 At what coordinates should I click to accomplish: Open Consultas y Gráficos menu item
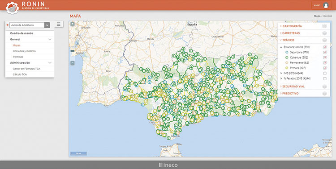pos(24,51)
